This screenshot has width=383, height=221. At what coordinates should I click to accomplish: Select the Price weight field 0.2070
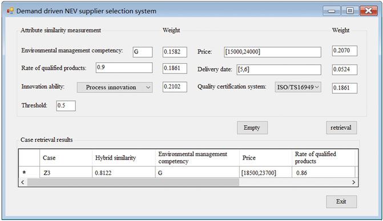(x=344, y=51)
